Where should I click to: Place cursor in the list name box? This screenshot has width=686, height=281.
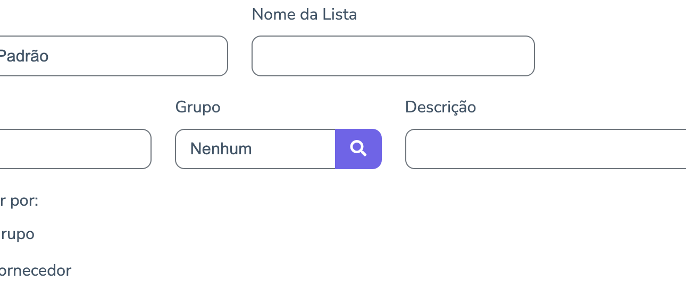(392, 56)
